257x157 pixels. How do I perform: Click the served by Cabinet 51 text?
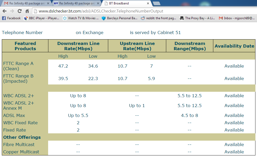click(155, 32)
